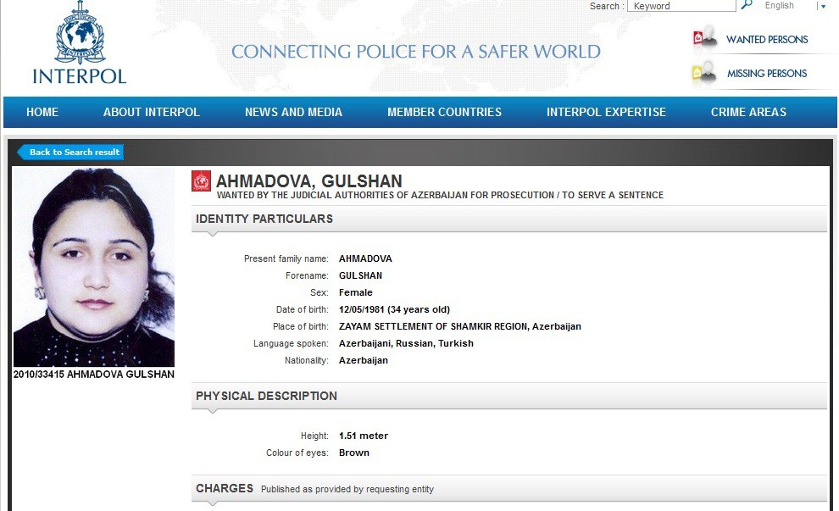Click 'Published as provided by requesting entity'

347,489
